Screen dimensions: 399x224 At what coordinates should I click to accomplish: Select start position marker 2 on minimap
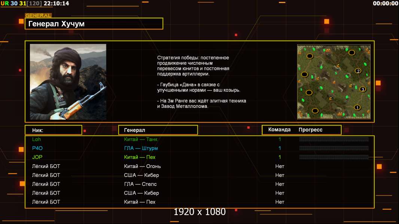click(358, 71)
